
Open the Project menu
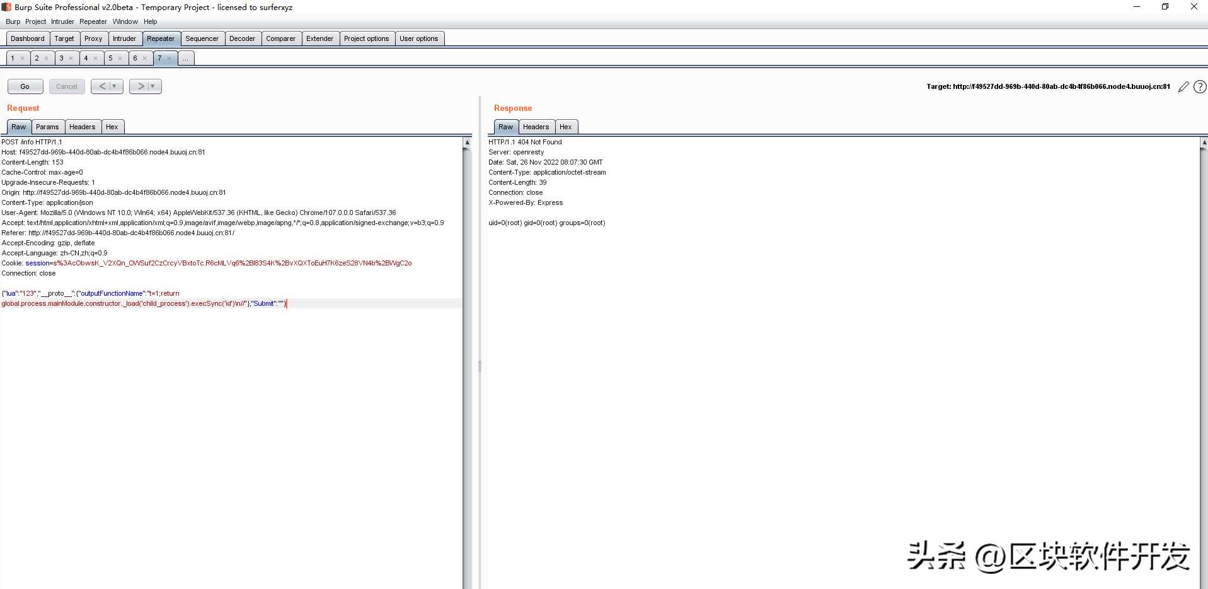click(x=35, y=21)
